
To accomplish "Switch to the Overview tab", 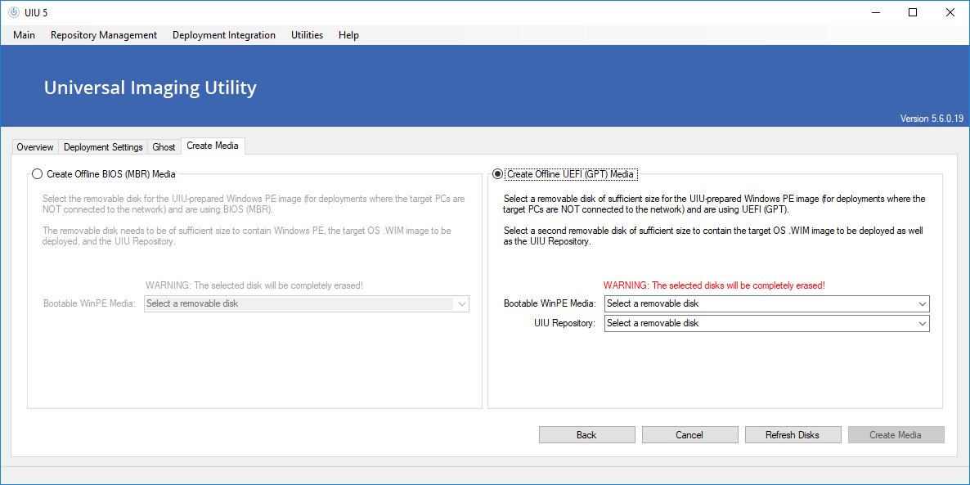I will pyautogui.click(x=35, y=147).
